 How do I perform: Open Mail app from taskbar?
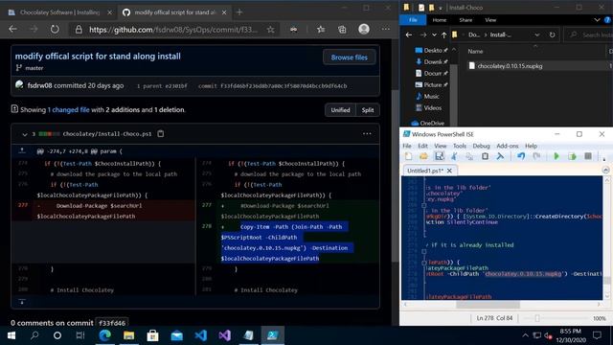tap(176, 335)
